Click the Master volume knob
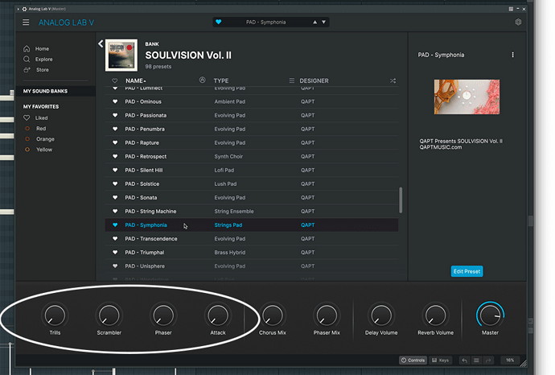555x375 pixels. tap(490, 315)
